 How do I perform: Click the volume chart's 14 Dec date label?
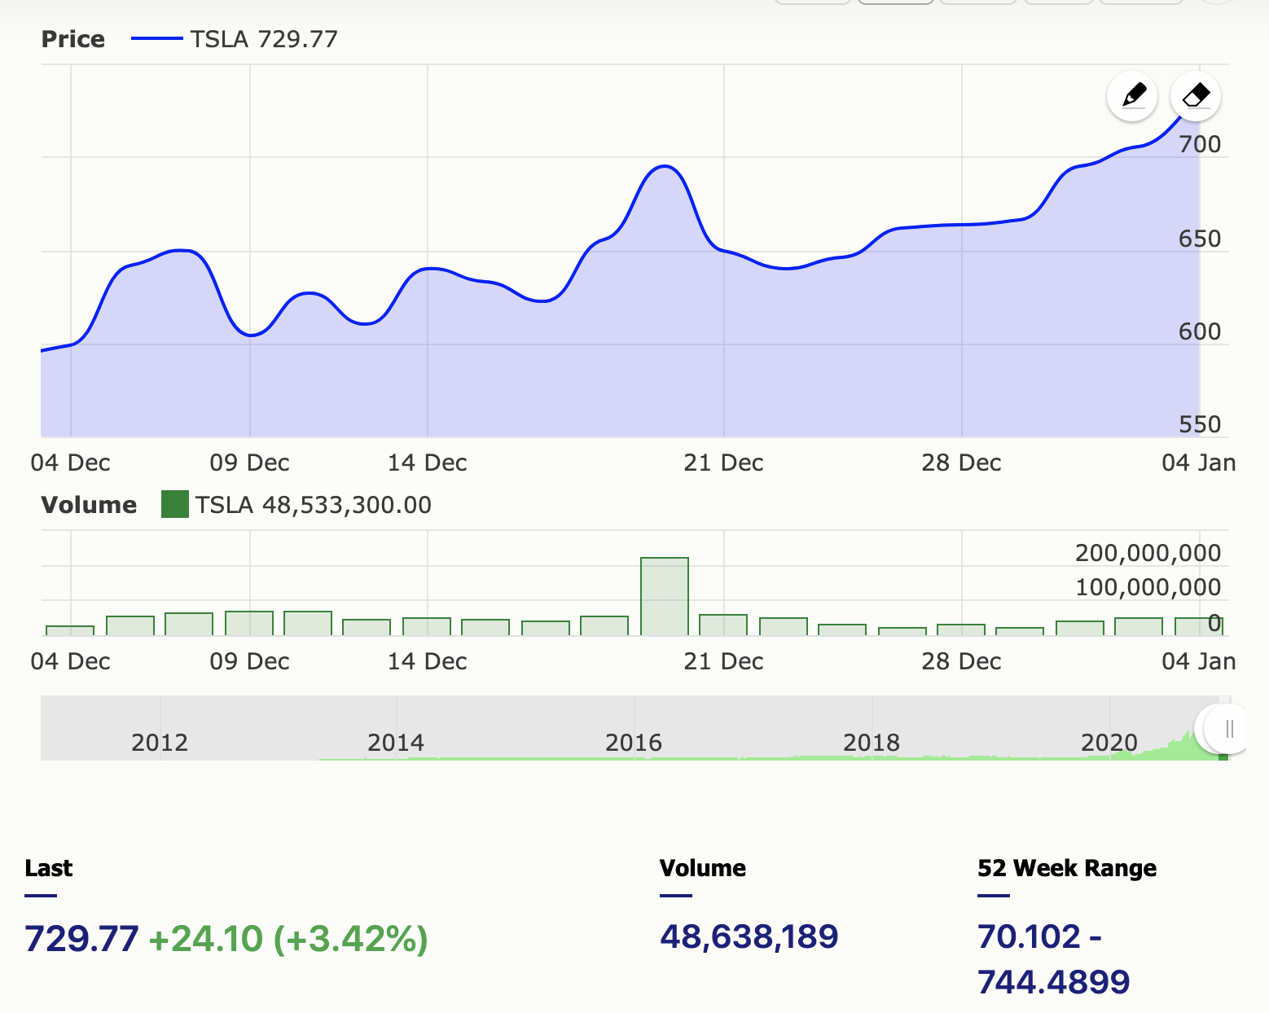point(427,661)
